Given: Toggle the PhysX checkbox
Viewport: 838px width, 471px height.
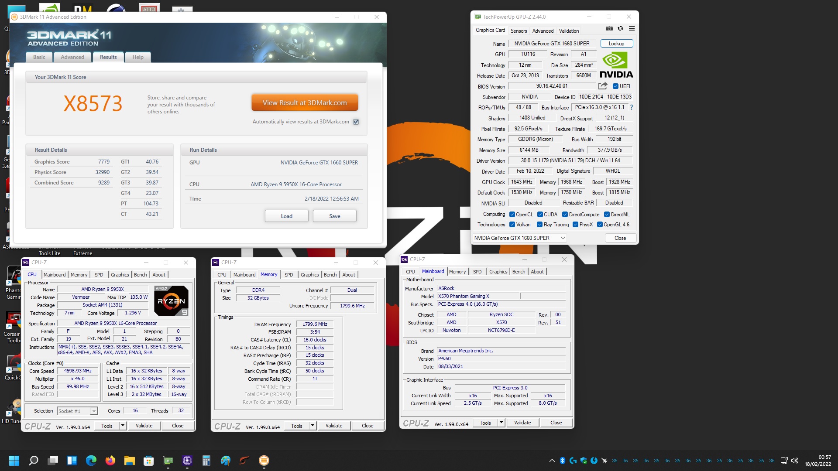Looking at the screenshot, I should (x=576, y=225).
